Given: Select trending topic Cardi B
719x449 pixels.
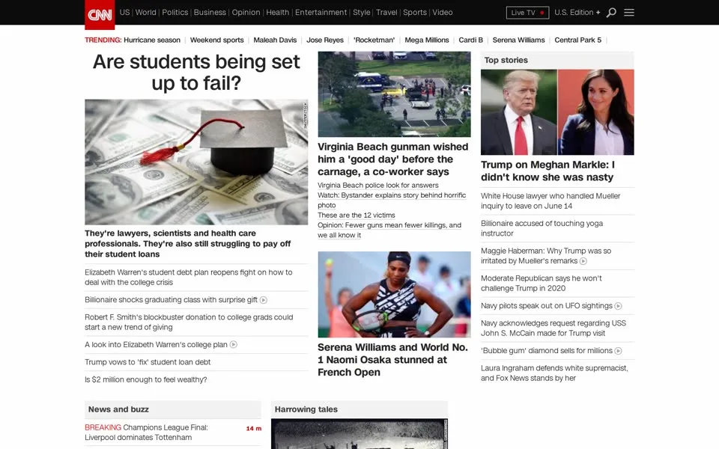Looking at the screenshot, I should coord(470,40).
